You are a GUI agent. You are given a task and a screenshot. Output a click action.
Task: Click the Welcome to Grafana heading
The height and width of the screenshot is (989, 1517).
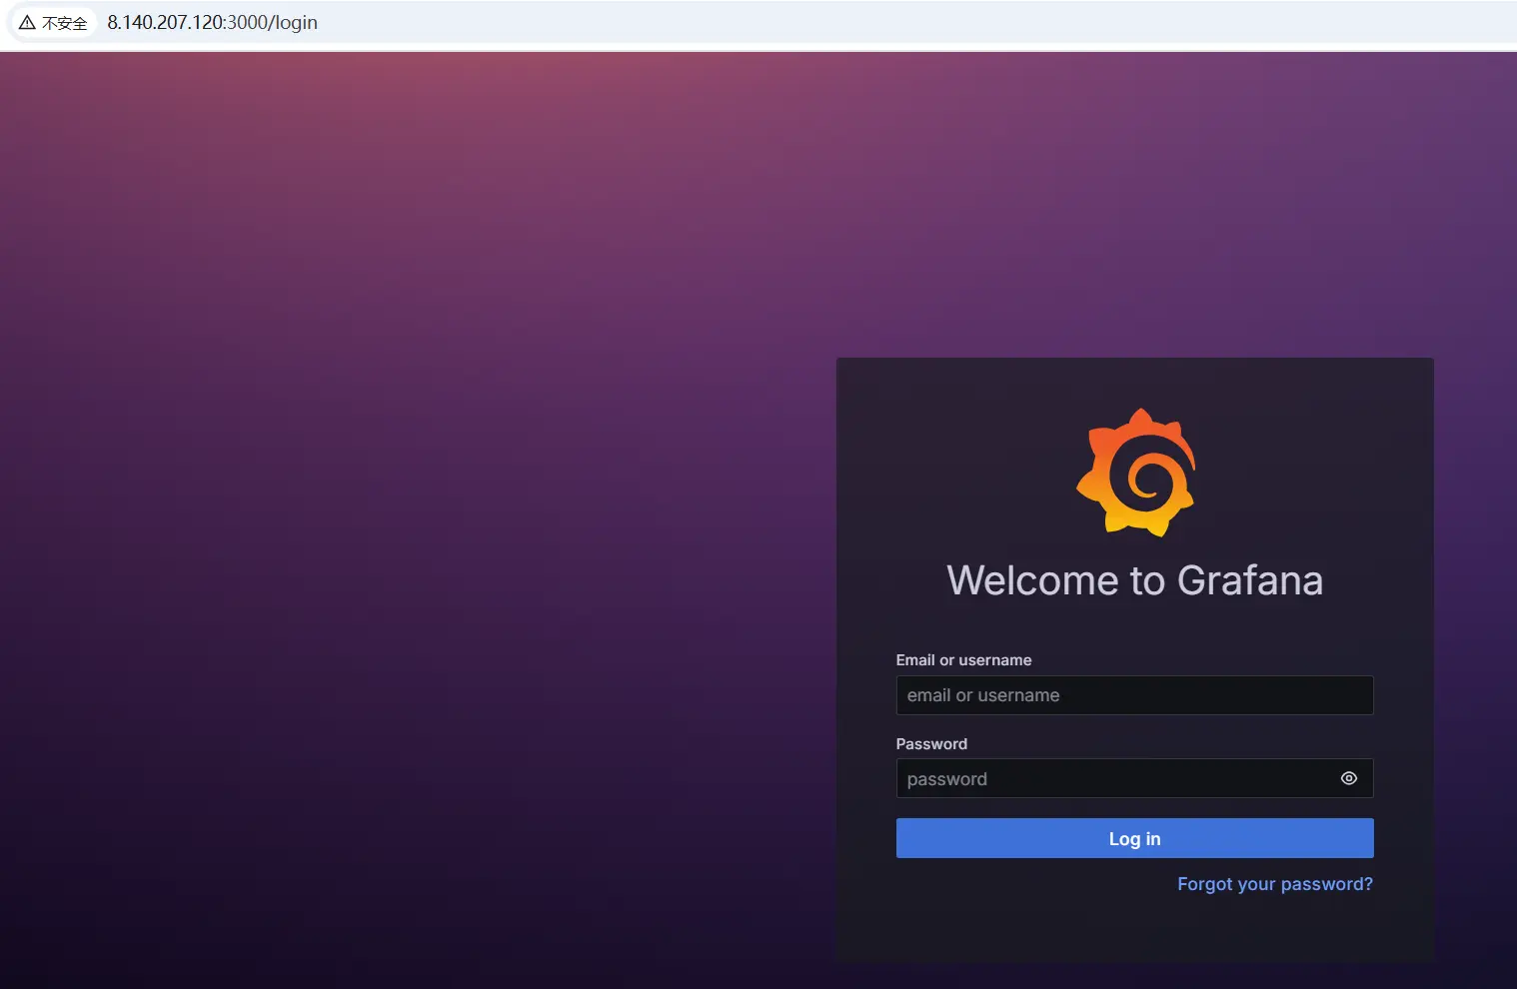click(1134, 580)
